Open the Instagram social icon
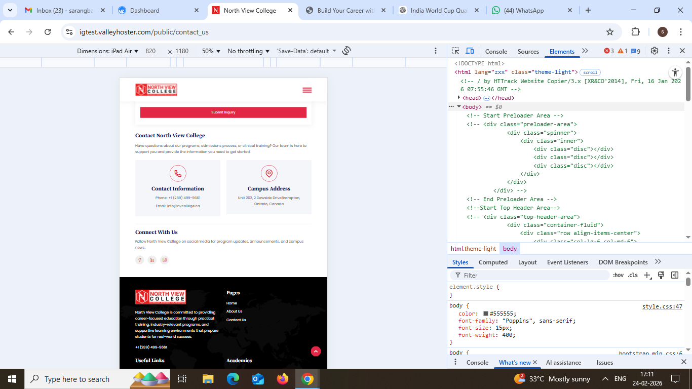The height and width of the screenshot is (389, 692). (x=164, y=260)
